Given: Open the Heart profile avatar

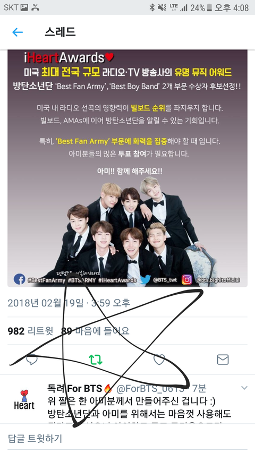Looking at the screenshot, I should click(24, 399).
